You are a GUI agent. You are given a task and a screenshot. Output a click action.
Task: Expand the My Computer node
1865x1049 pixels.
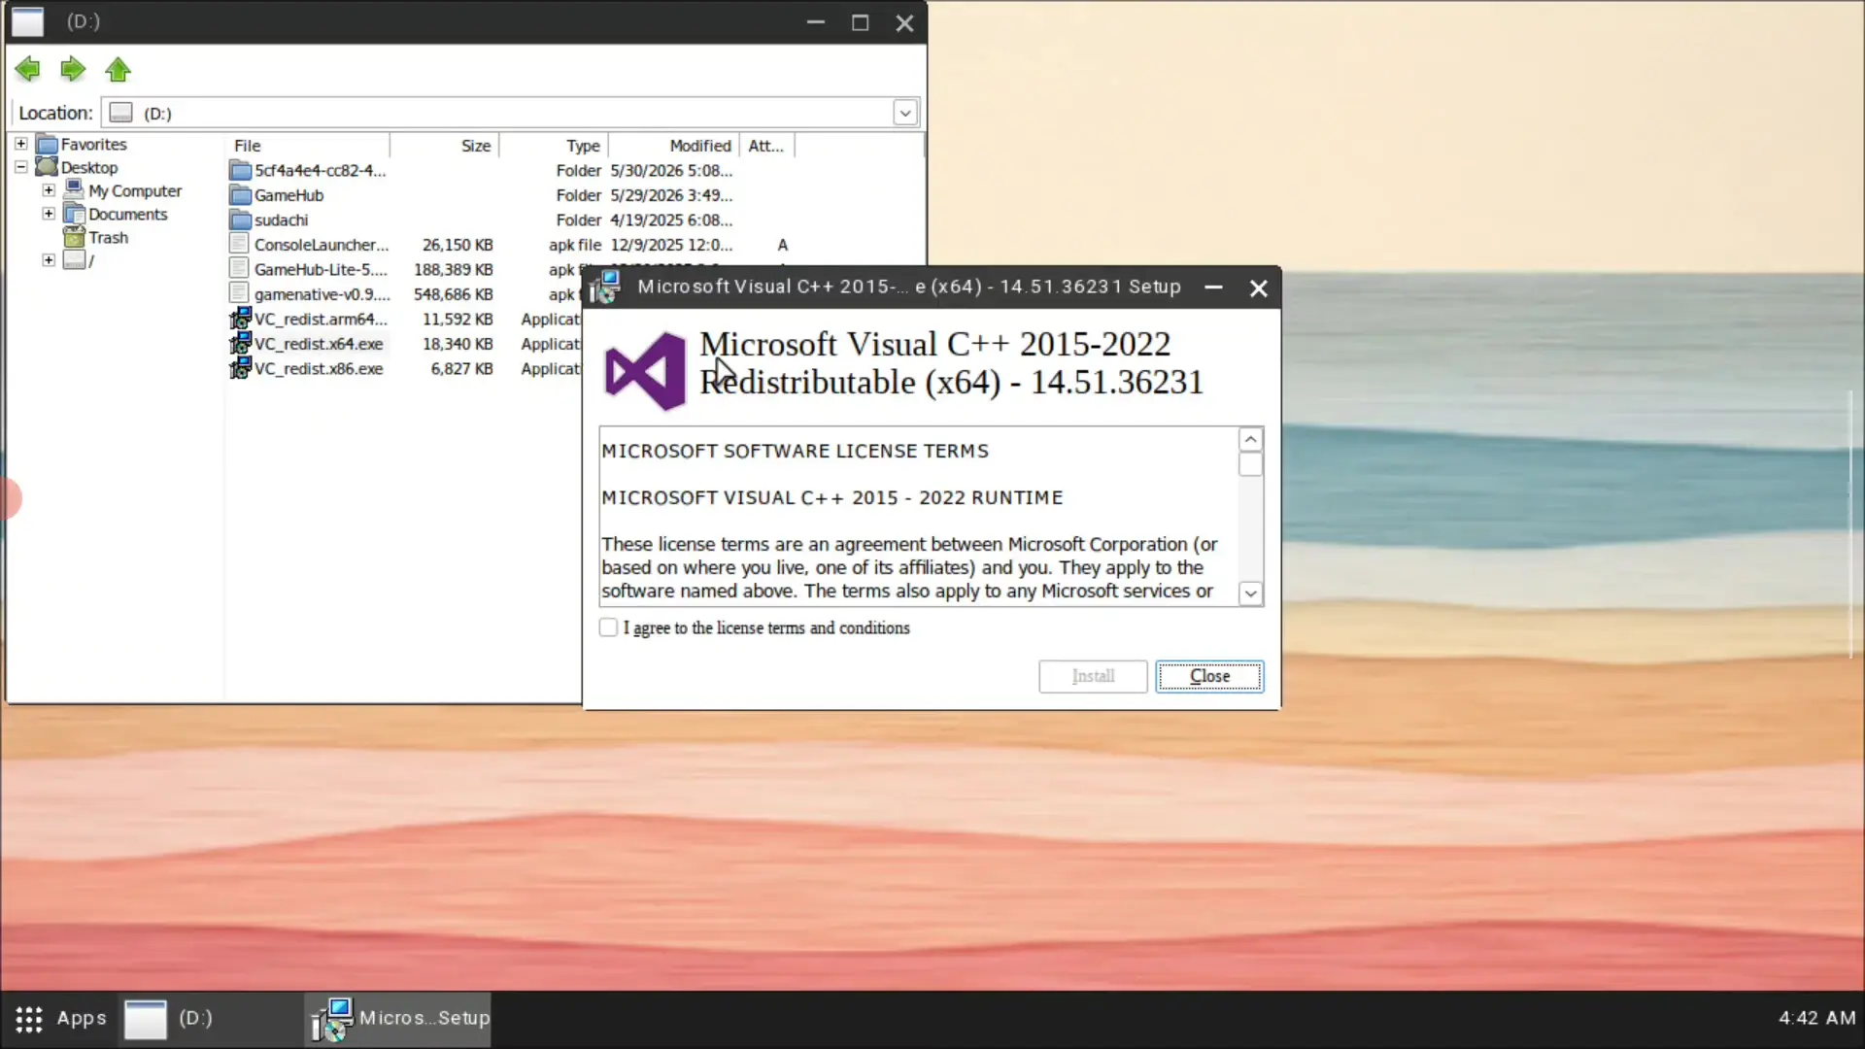click(x=49, y=190)
